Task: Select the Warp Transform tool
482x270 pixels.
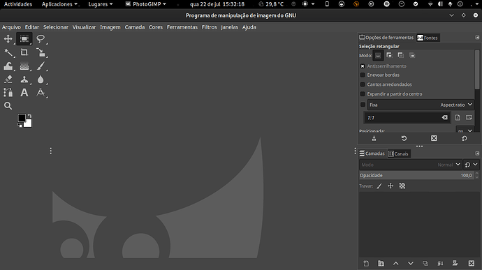Action: pos(8,66)
